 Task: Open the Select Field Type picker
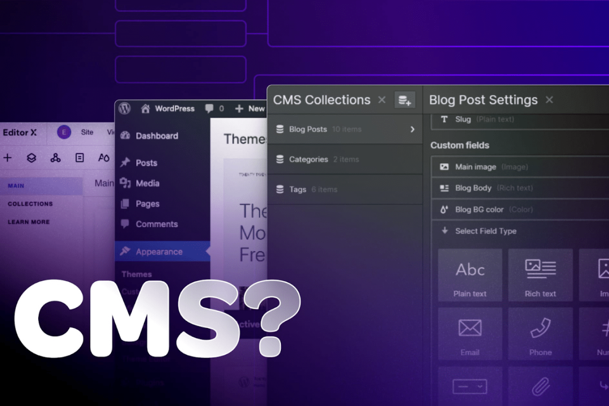click(486, 231)
